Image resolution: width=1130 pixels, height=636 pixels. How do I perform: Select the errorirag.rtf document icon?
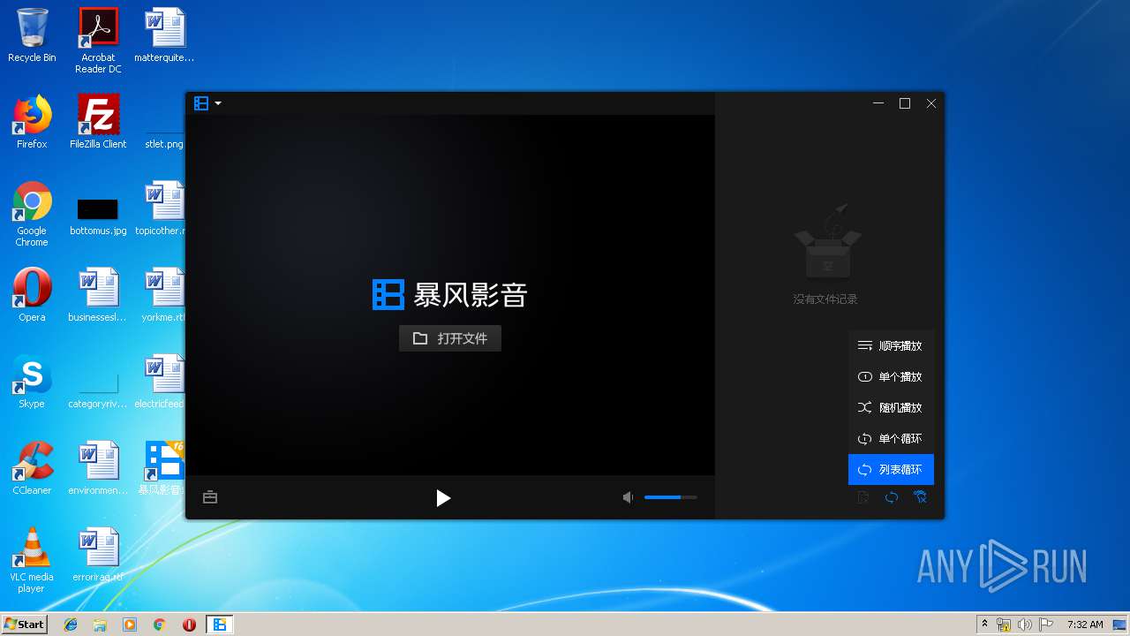[98, 555]
